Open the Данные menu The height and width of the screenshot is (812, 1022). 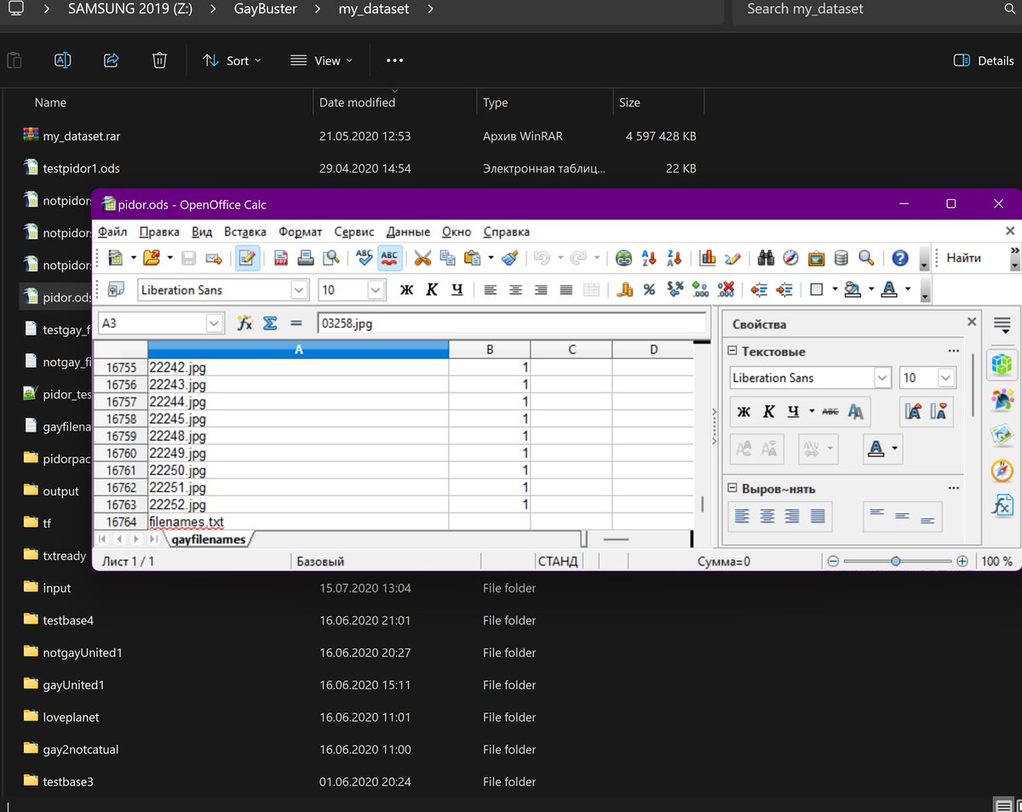[x=408, y=232]
